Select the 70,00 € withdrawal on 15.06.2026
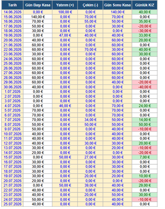Screen dimensions: 165x209 click(90, 17)
